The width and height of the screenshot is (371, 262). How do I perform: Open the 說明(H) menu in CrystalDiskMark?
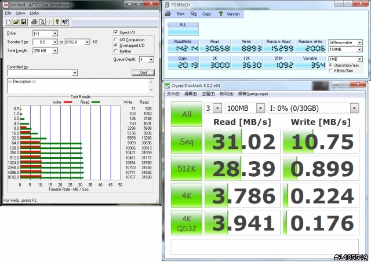[227, 94]
